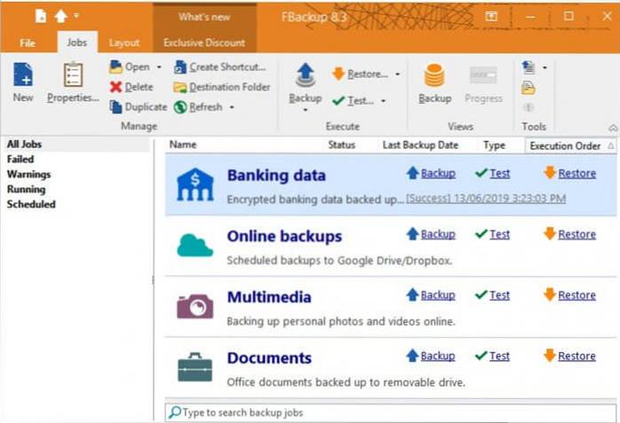Show the Progress view
The image size is (620, 423).
point(483,83)
